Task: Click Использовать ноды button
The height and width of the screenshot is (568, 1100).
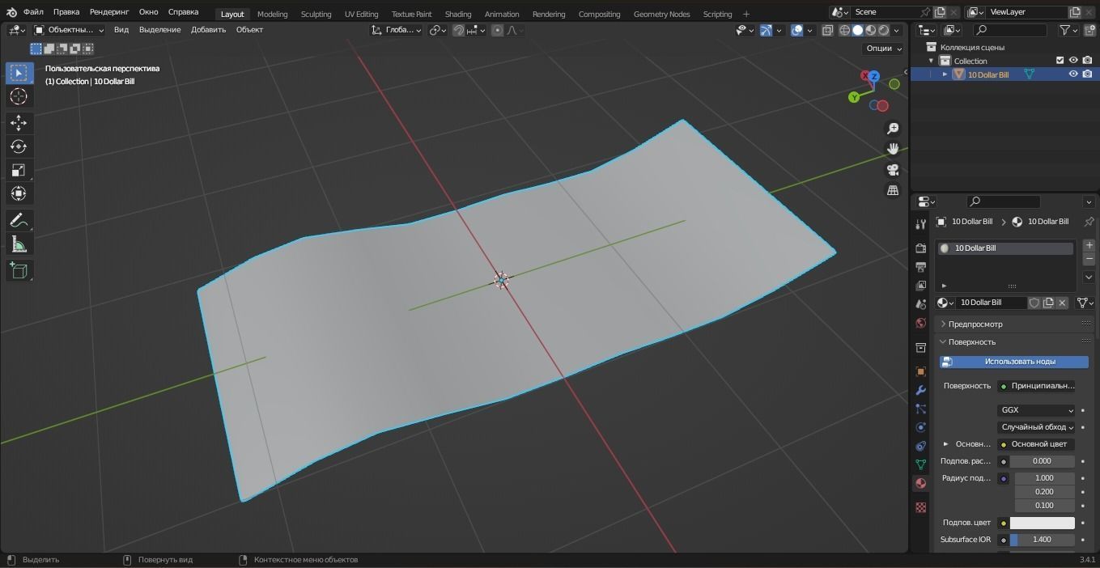Action: [x=1014, y=362]
